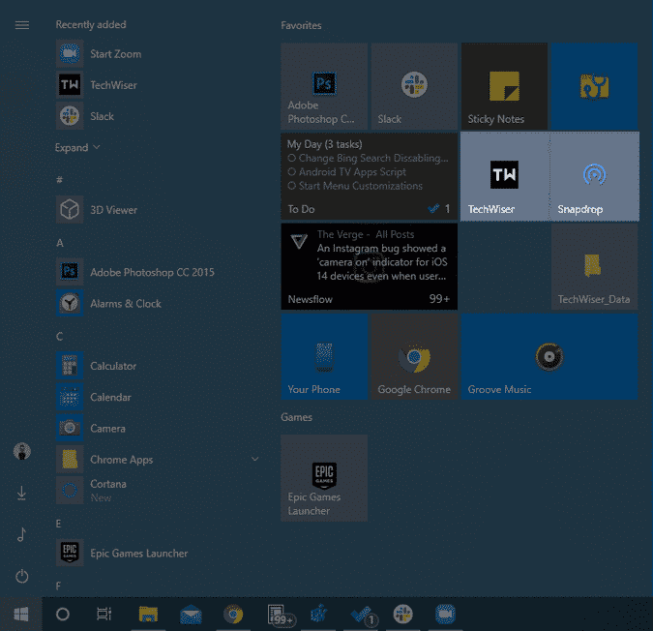This screenshot has height=631, width=653.
Task: Open File Explorer from the taskbar
Action: pyautogui.click(x=148, y=614)
